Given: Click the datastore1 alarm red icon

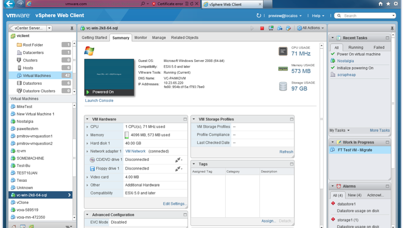Looking at the screenshot, I should click(333, 203).
